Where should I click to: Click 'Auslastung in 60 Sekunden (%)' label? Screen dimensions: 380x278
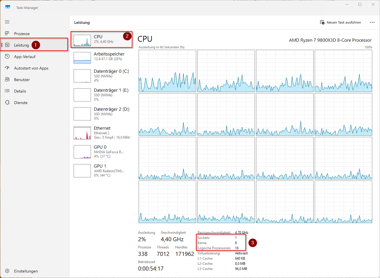pyautogui.click(x=161, y=47)
